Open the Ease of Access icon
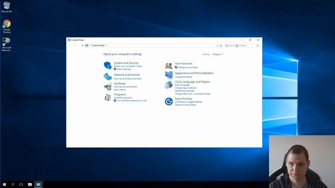 [x=169, y=101]
